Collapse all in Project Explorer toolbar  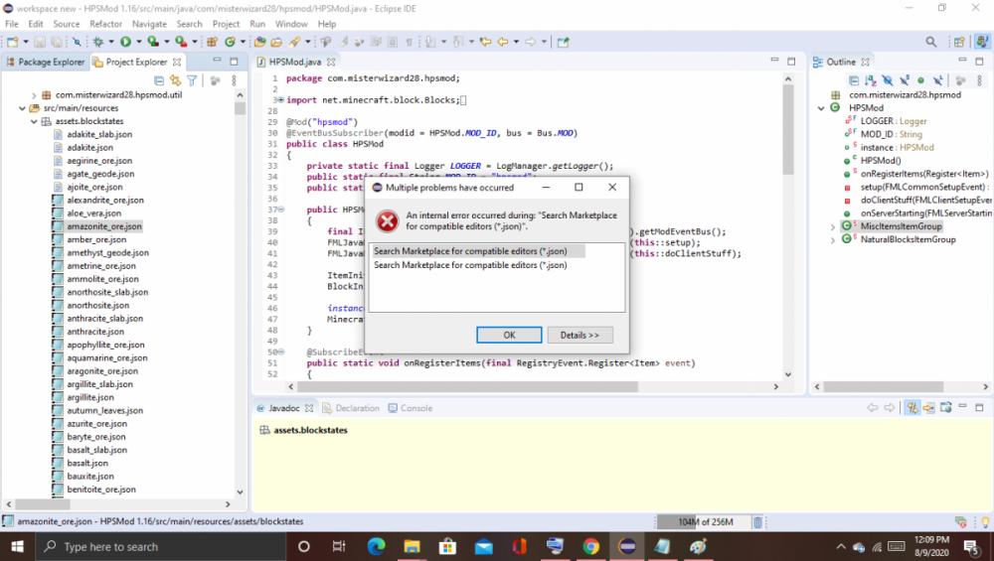click(x=159, y=80)
